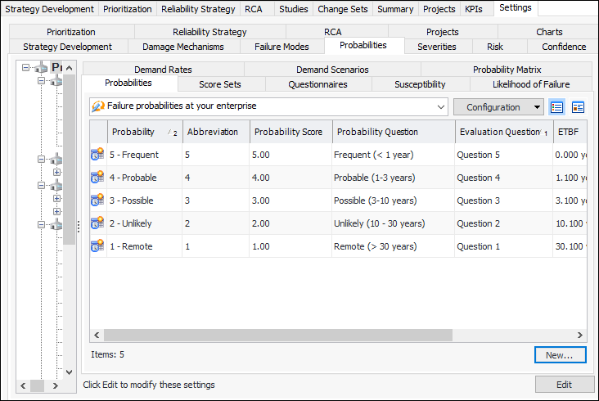The image size is (599, 401).
Task: Collapse the root tree node
Action: click(x=26, y=67)
